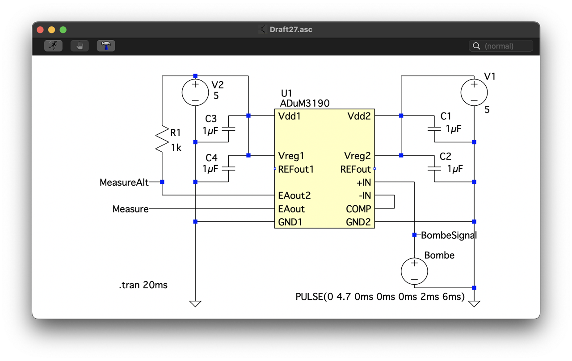Screen dimensions: 572x361
Task: Click the 1µF value of C2
Action: click(454, 169)
